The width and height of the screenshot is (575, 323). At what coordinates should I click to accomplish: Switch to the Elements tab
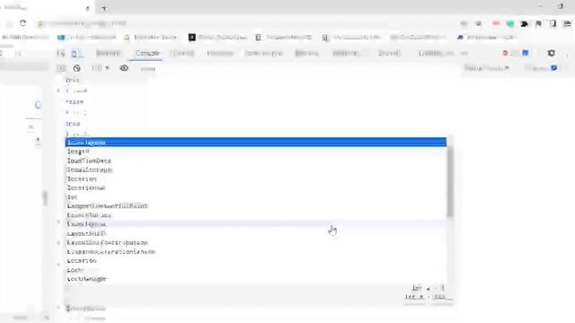click(x=108, y=53)
